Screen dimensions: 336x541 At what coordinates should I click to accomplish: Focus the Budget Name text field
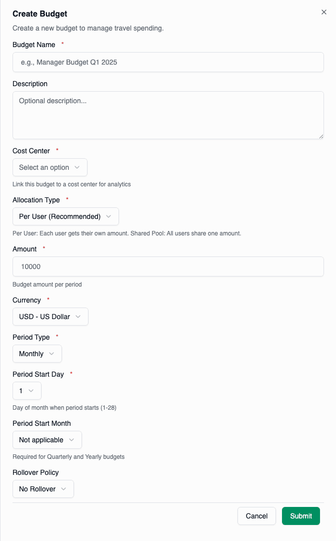click(168, 63)
